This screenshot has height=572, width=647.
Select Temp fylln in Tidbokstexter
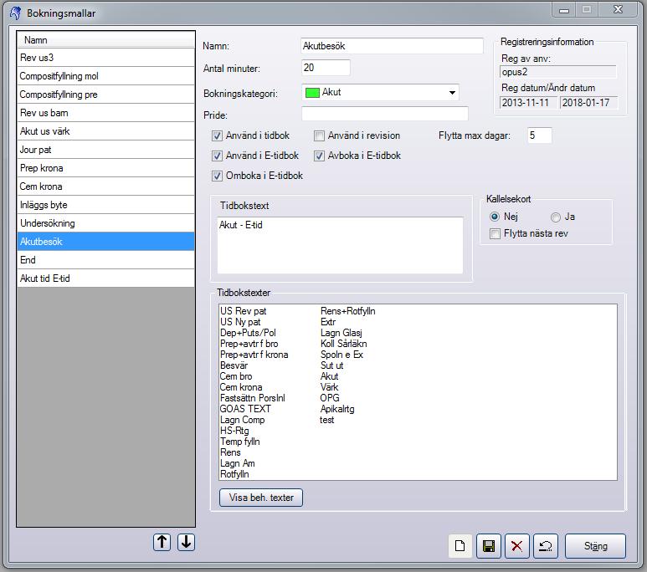tap(240, 442)
